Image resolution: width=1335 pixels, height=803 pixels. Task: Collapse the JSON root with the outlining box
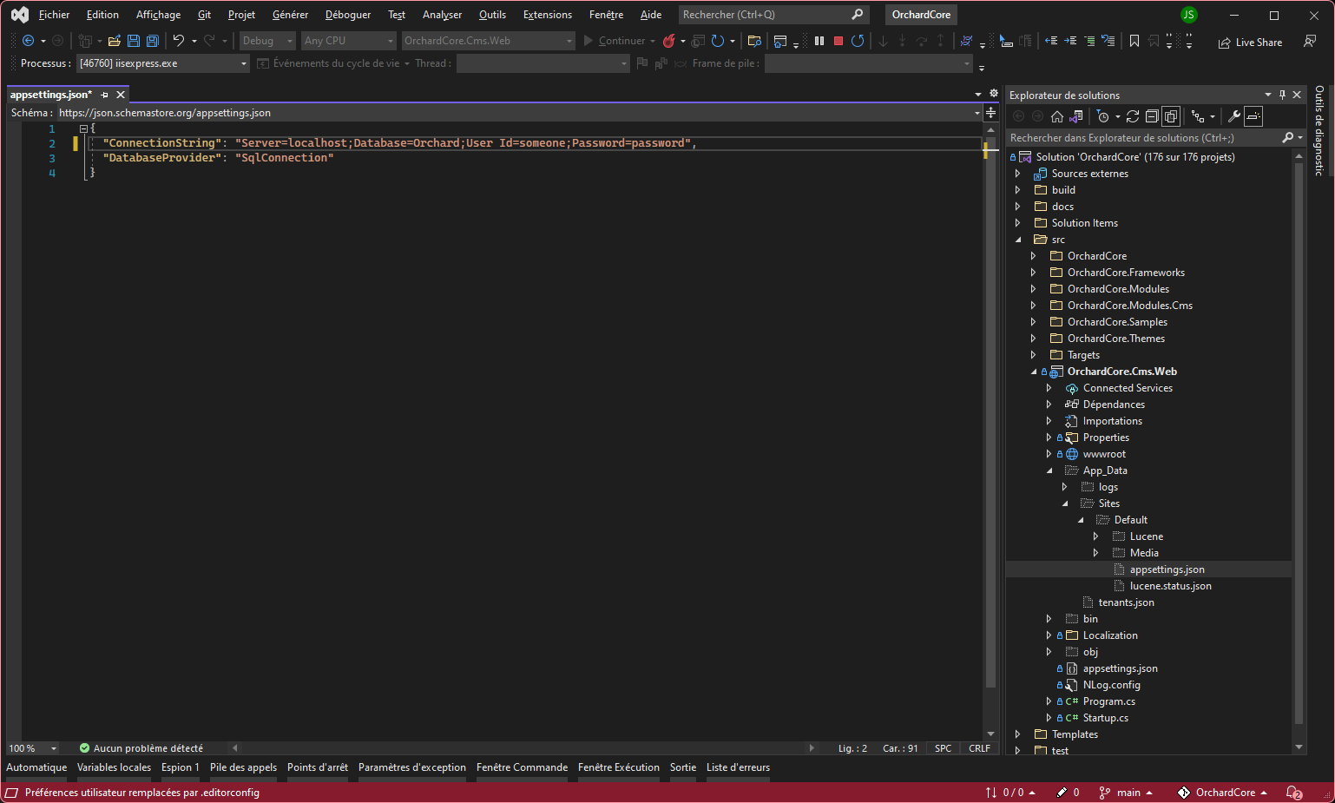83,128
